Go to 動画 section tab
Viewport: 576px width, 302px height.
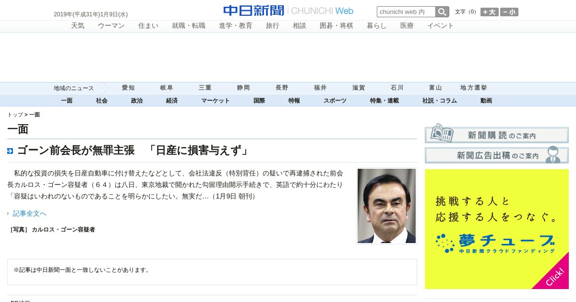(486, 101)
